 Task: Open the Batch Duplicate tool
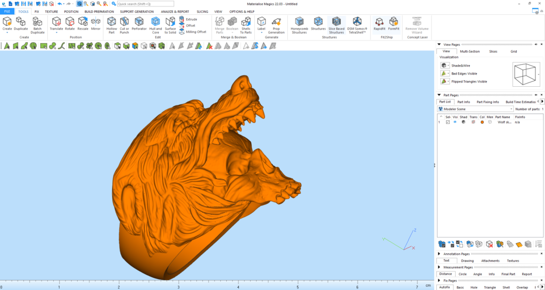click(x=38, y=26)
